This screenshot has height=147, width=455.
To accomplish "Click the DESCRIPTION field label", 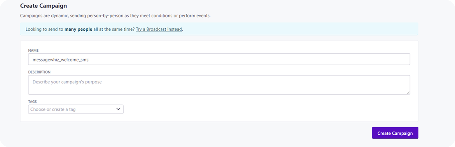I will pyautogui.click(x=39, y=72).
